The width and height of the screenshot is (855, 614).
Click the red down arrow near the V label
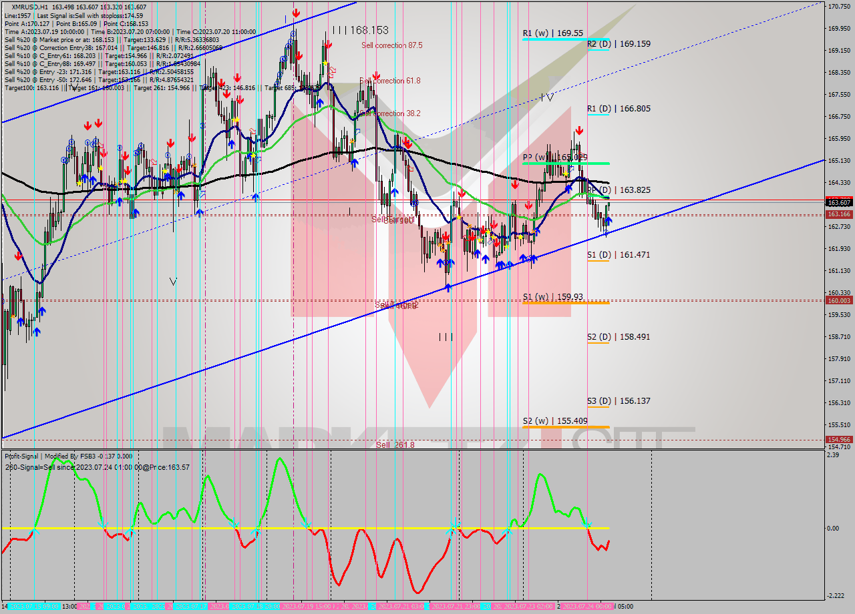click(179, 168)
